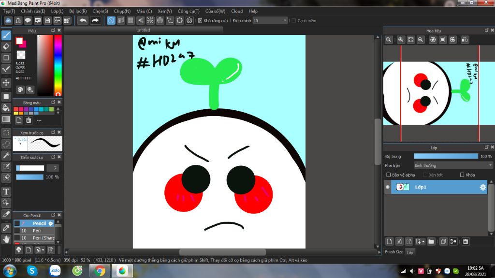Click the cloud save icon
This screenshot has width=495, height=278.
[x=8, y=20]
